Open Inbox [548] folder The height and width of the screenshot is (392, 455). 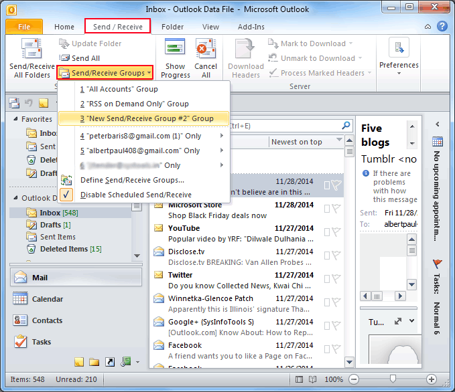coord(70,213)
